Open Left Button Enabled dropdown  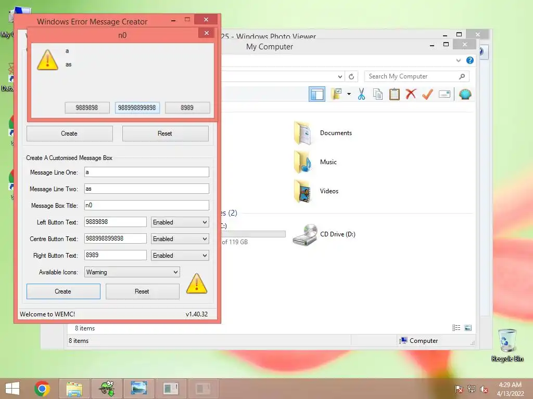(x=180, y=222)
